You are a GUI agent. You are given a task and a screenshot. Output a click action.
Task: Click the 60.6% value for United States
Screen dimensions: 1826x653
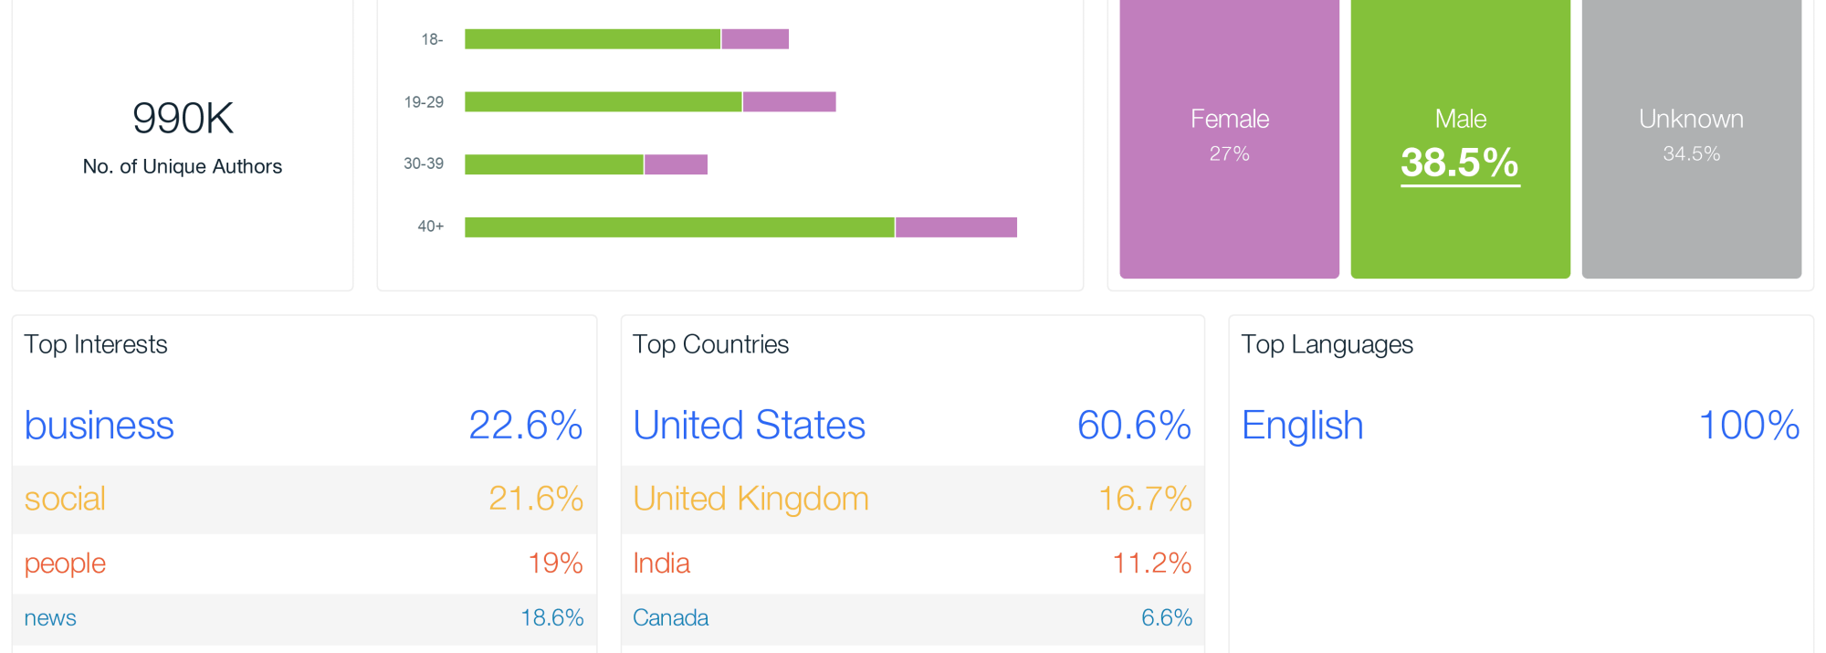[1134, 426]
